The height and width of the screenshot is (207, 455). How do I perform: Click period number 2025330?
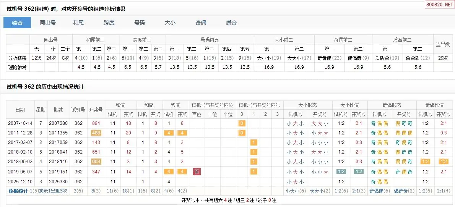[58, 181]
